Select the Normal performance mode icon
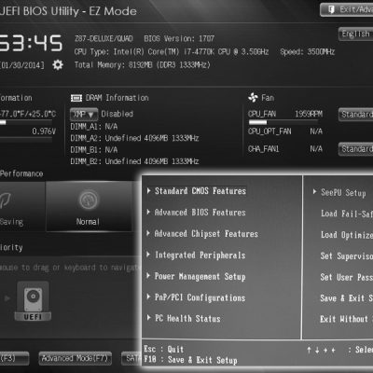373x373 pixels. 89,200
